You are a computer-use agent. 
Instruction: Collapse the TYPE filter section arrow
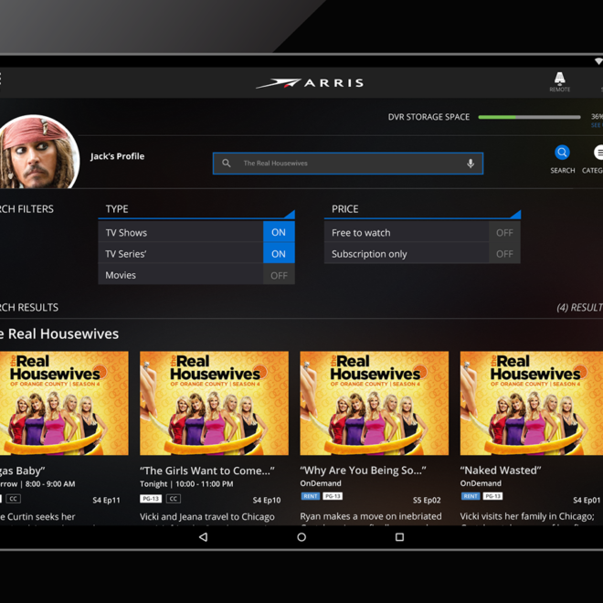[291, 214]
